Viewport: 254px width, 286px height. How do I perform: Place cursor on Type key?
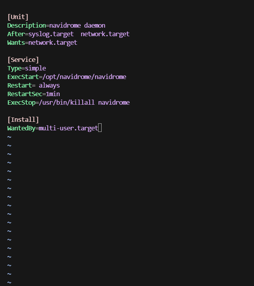coord(14,68)
